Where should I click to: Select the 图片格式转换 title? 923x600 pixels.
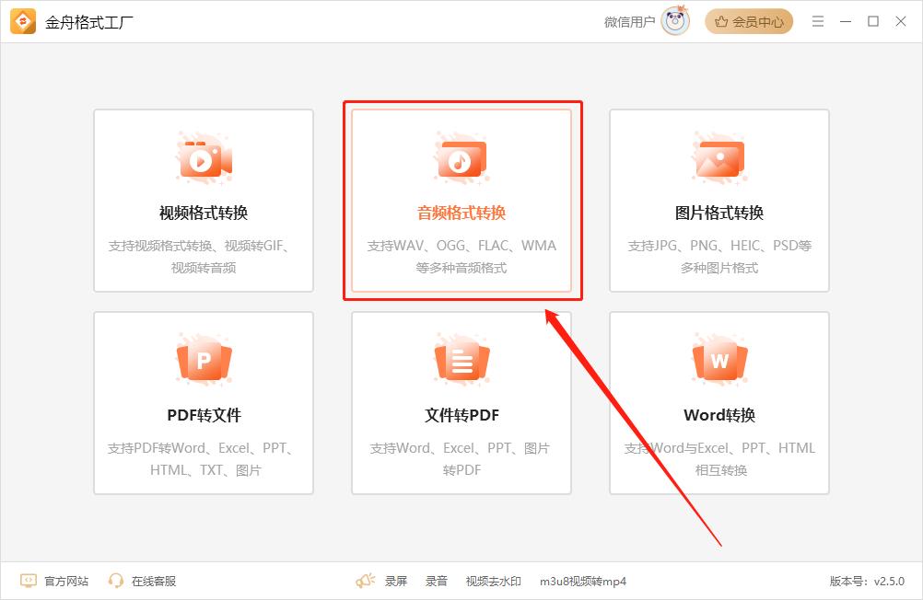719,213
